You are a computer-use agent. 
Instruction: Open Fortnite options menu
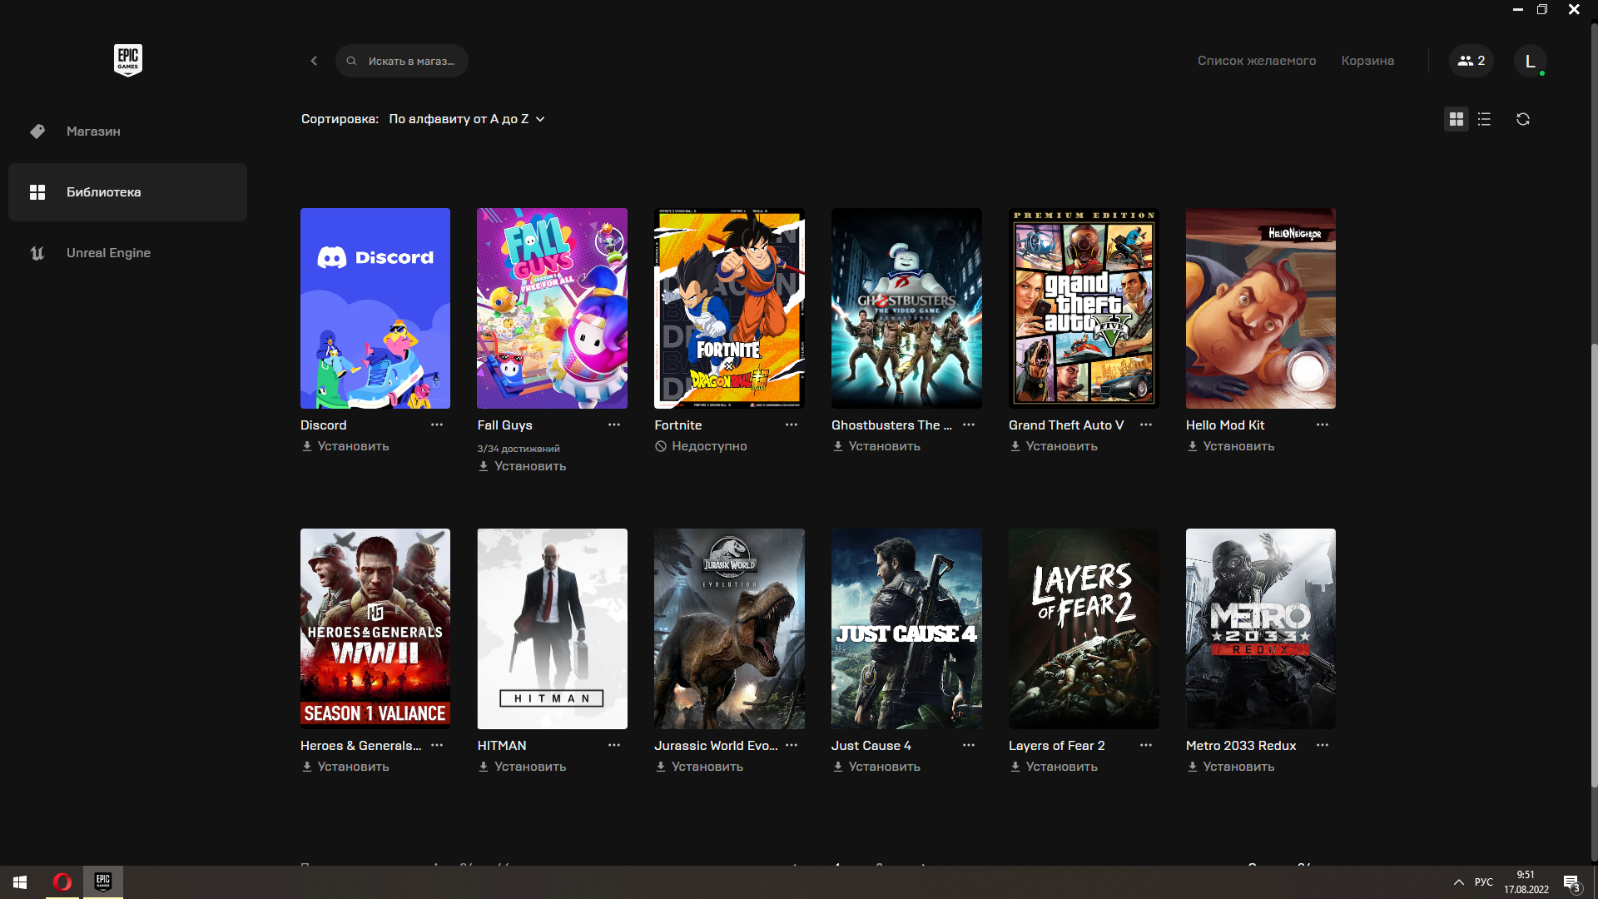click(x=792, y=425)
